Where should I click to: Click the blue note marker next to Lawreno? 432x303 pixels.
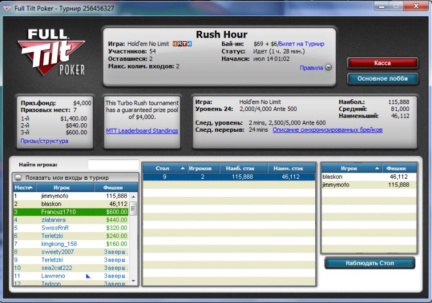tap(88, 276)
